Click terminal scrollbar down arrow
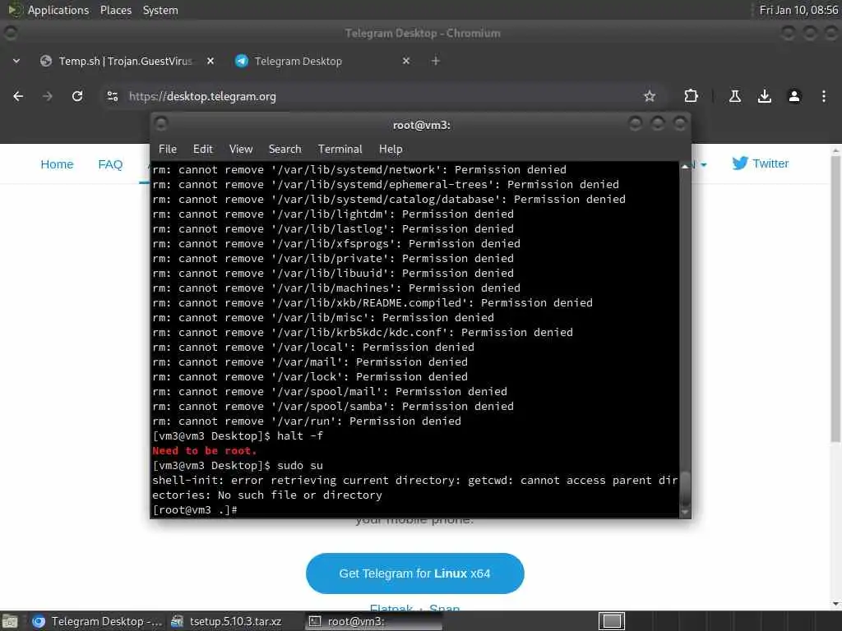The image size is (842, 631). (x=685, y=513)
